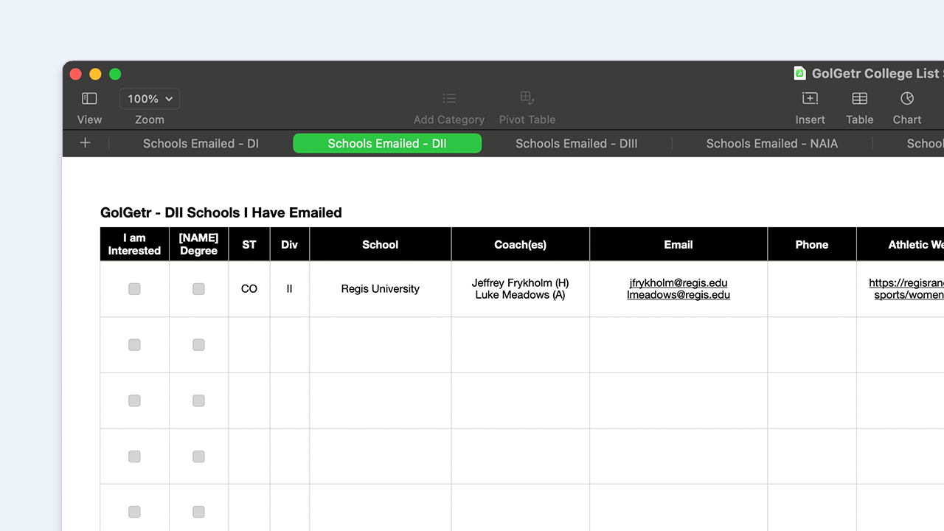944x531 pixels.
Task: Select the Jeffrey Frykholm coaches cell
Action: point(521,289)
